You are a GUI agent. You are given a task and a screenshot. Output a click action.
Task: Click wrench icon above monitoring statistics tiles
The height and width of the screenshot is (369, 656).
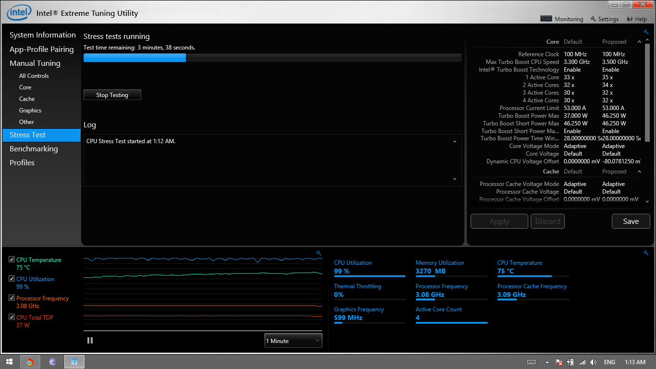pyautogui.click(x=646, y=253)
